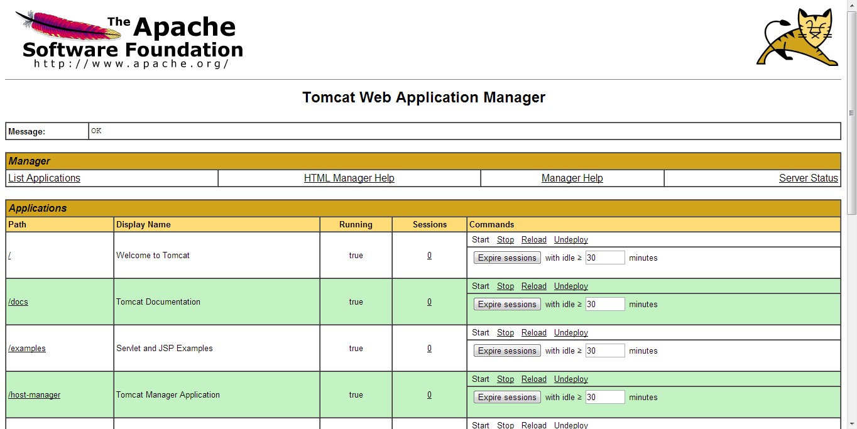Undeploy the /host-manager application

571,379
